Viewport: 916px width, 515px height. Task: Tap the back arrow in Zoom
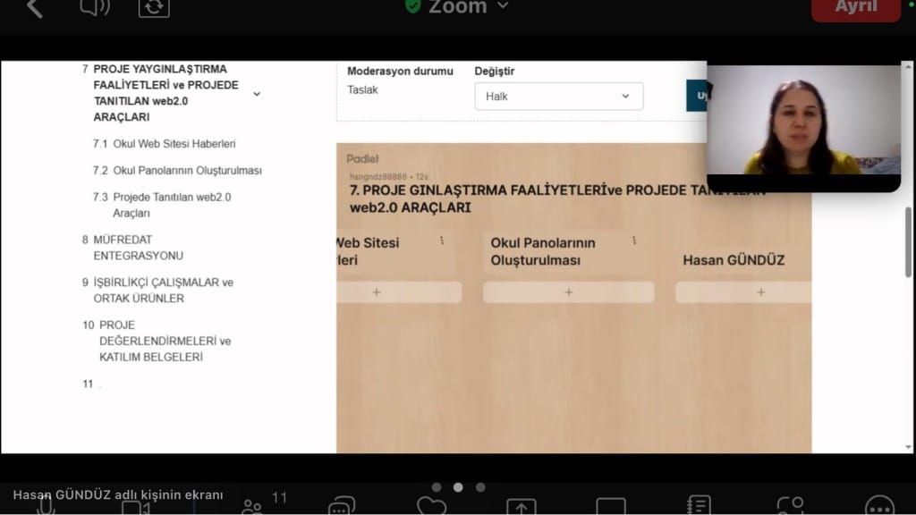coord(34,8)
